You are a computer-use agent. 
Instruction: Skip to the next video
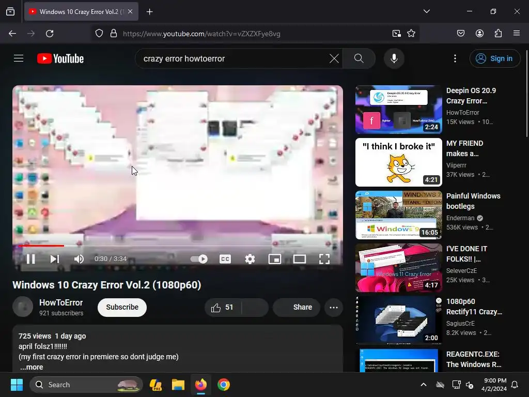click(55, 259)
